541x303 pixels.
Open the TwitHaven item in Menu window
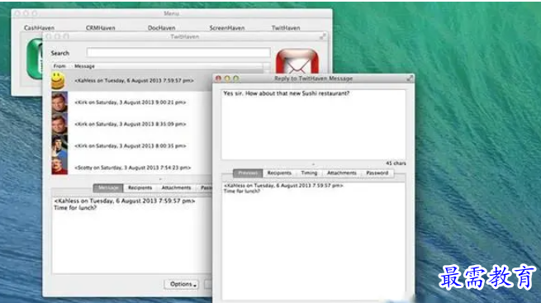pos(286,28)
